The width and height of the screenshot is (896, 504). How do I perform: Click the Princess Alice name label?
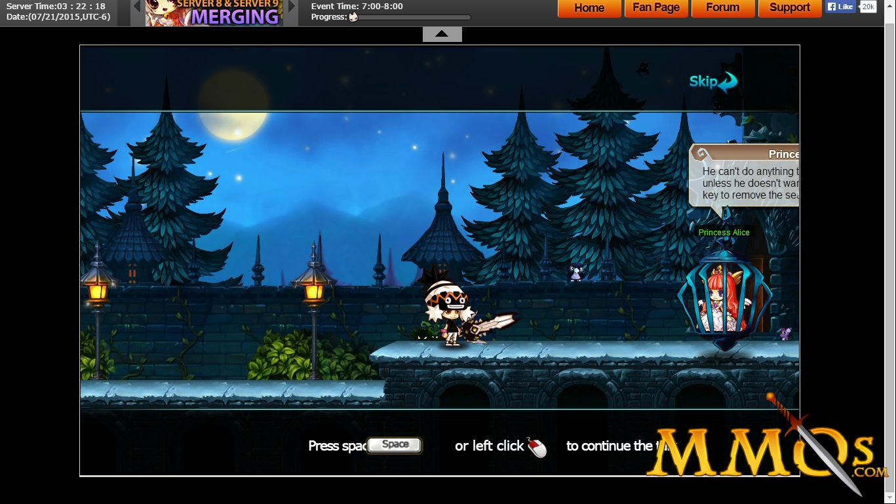coord(724,233)
